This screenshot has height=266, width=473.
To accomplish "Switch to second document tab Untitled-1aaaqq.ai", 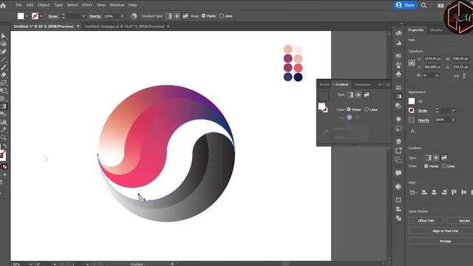I will click(125, 27).
